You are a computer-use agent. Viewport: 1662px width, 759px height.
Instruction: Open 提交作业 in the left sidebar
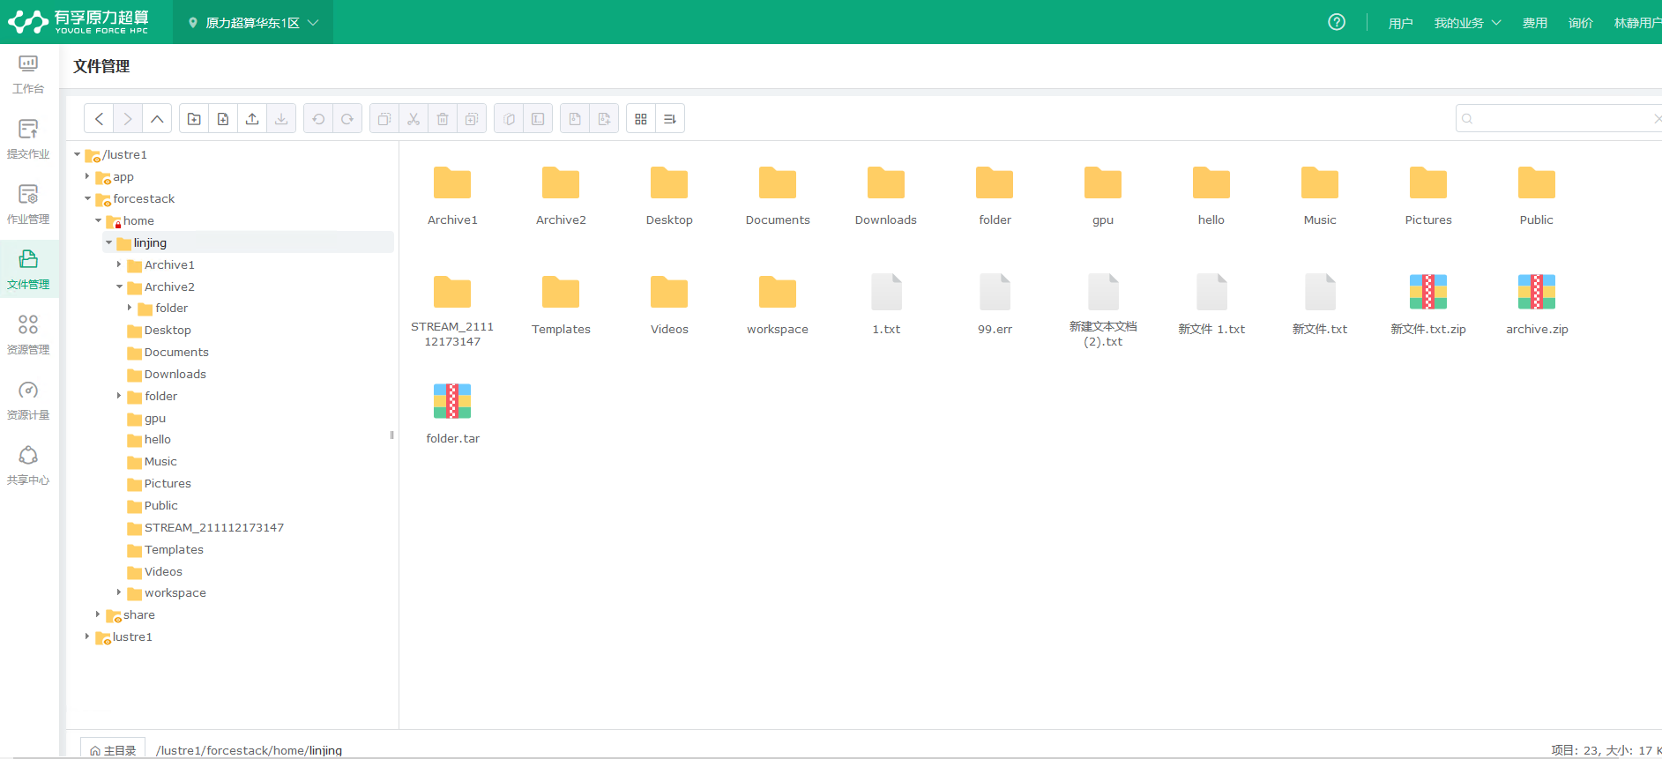28,140
